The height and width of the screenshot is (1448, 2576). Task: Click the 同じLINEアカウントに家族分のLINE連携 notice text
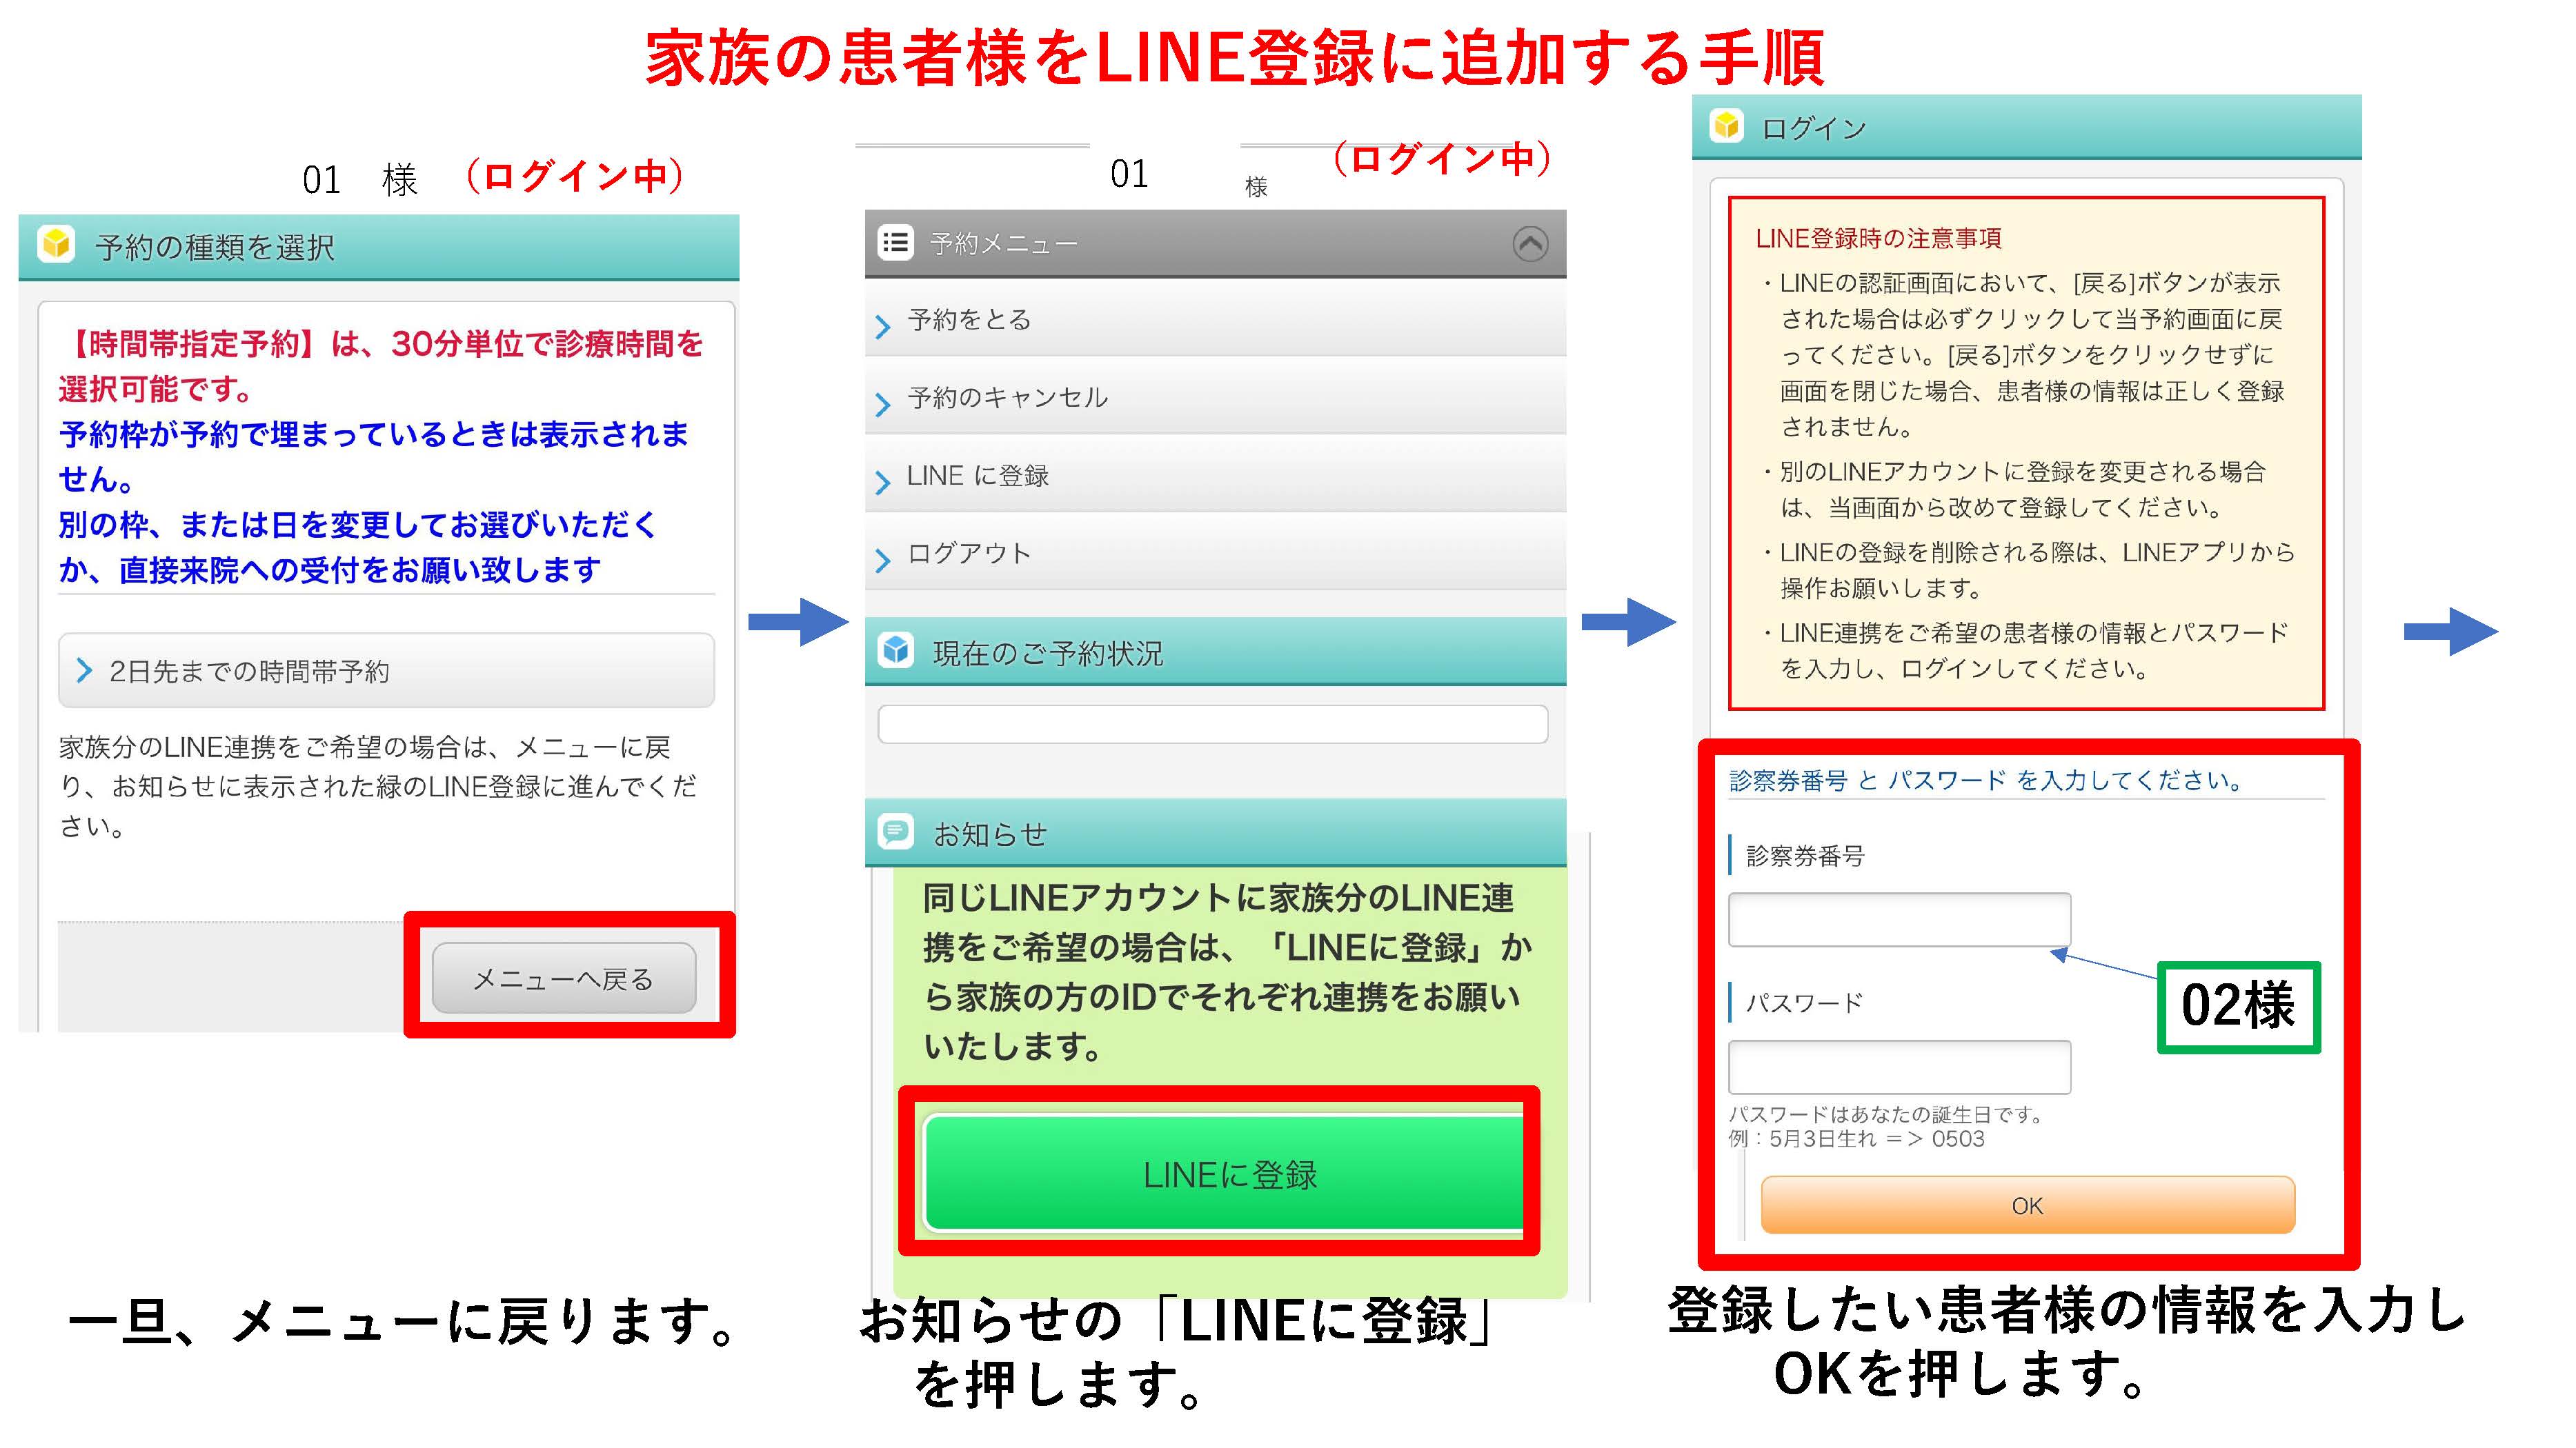point(1227,972)
